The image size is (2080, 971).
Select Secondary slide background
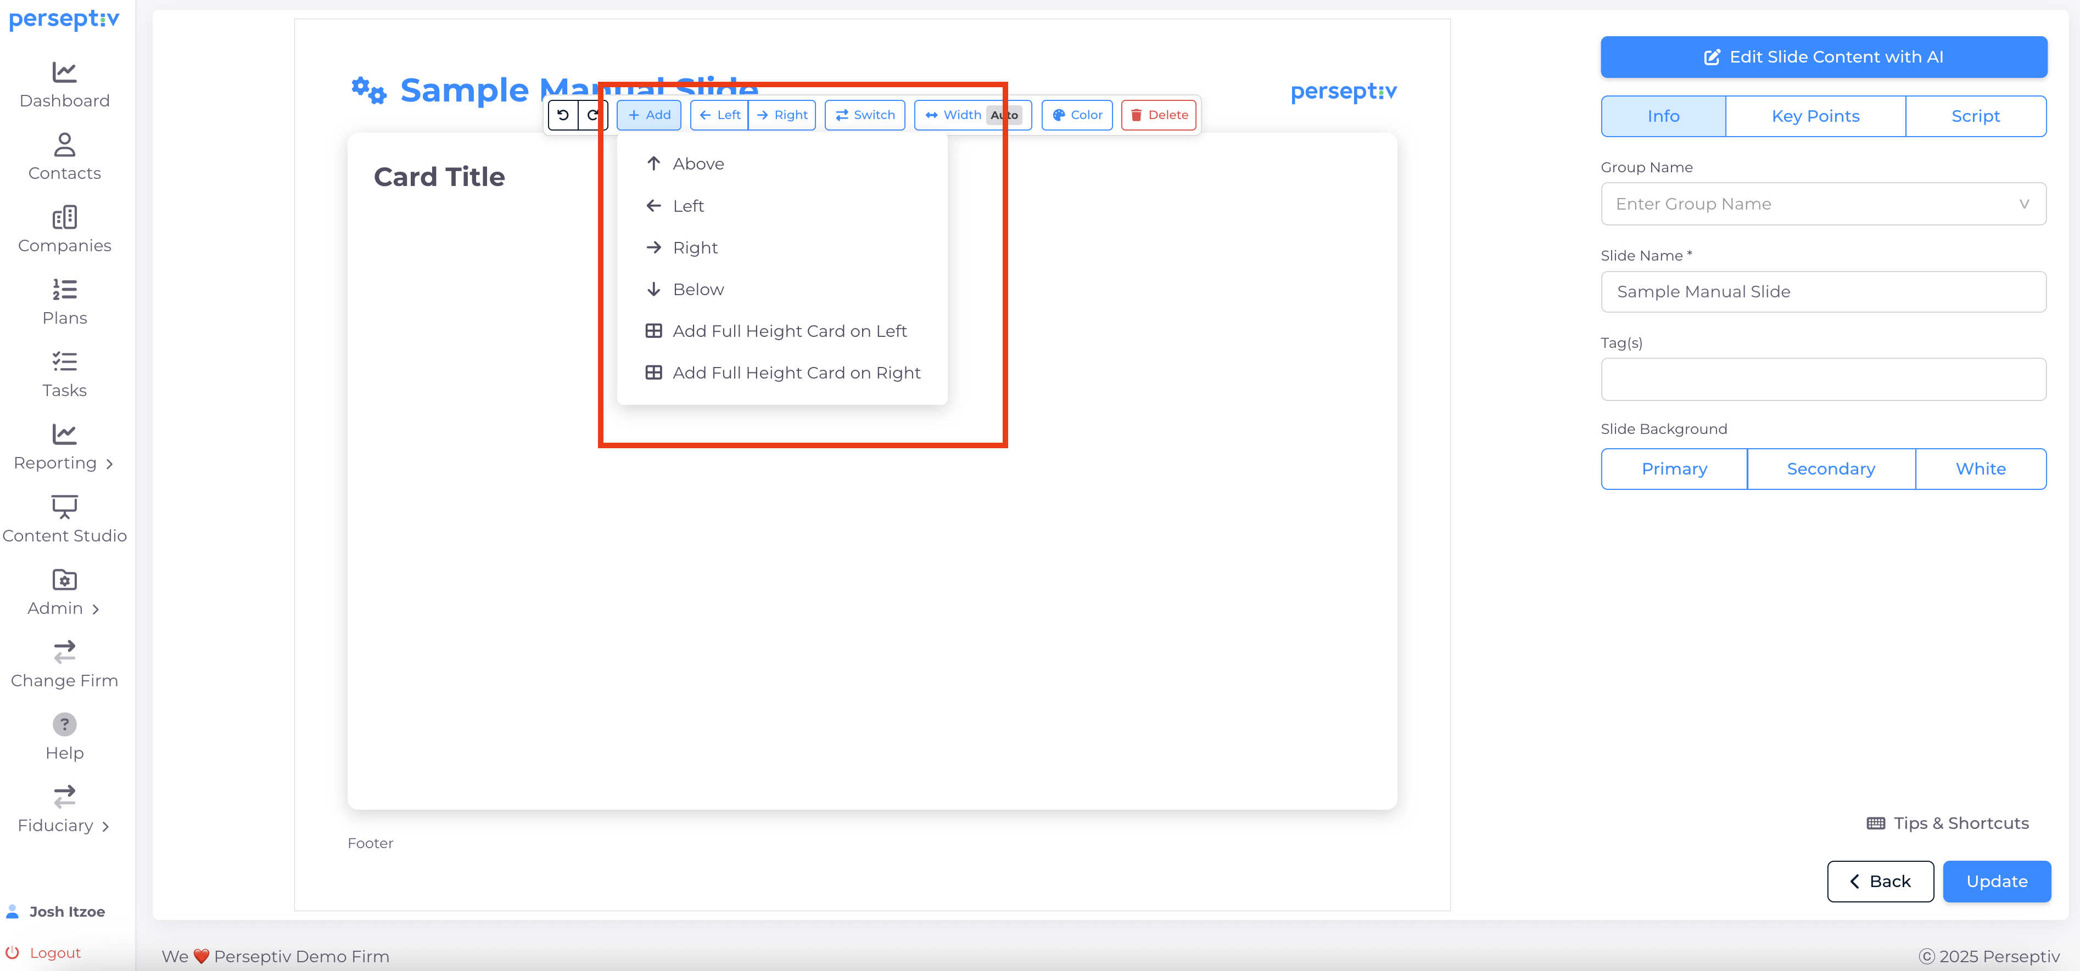point(1831,468)
